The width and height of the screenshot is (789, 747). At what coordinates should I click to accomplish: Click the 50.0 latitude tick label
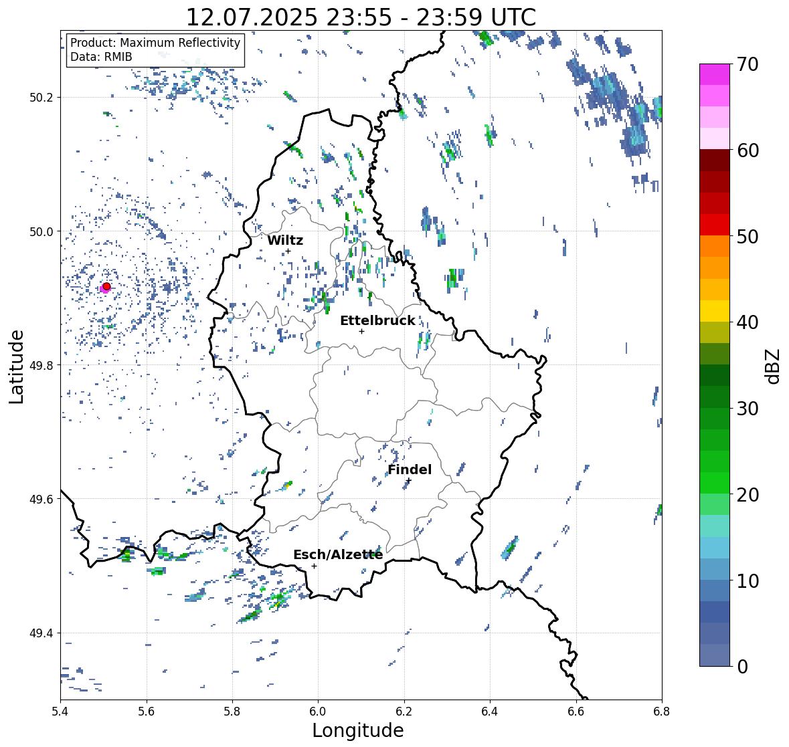click(x=41, y=231)
